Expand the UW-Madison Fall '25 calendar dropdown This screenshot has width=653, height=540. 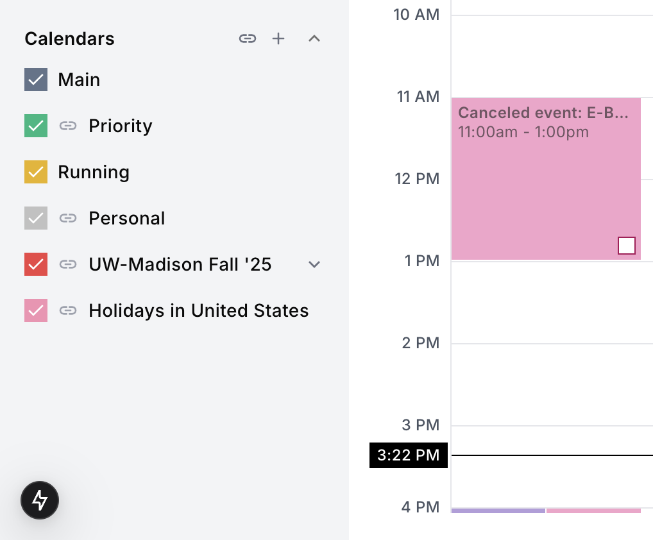pos(314,264)
